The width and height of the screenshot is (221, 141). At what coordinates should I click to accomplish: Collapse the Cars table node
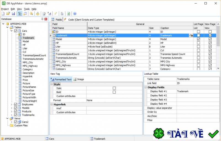coord(12,31)
